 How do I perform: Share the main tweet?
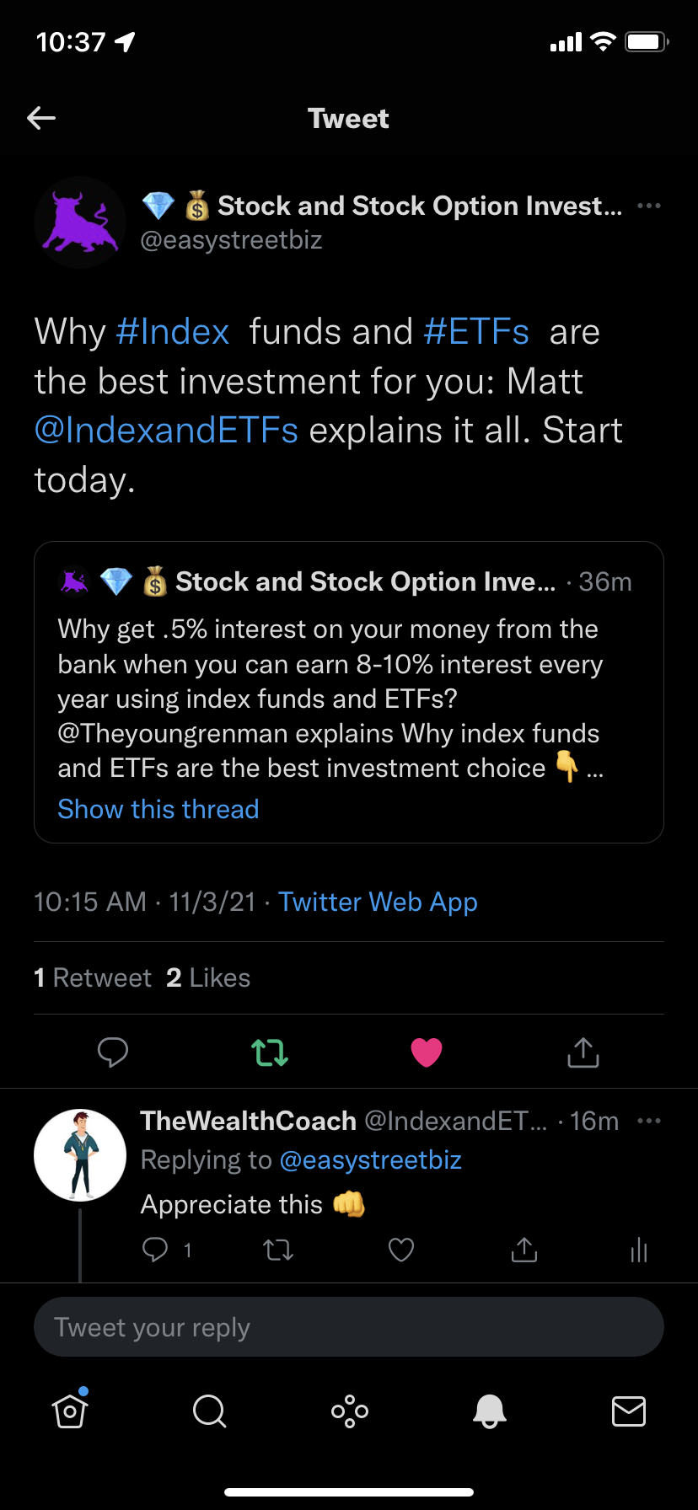point(583,1052)
